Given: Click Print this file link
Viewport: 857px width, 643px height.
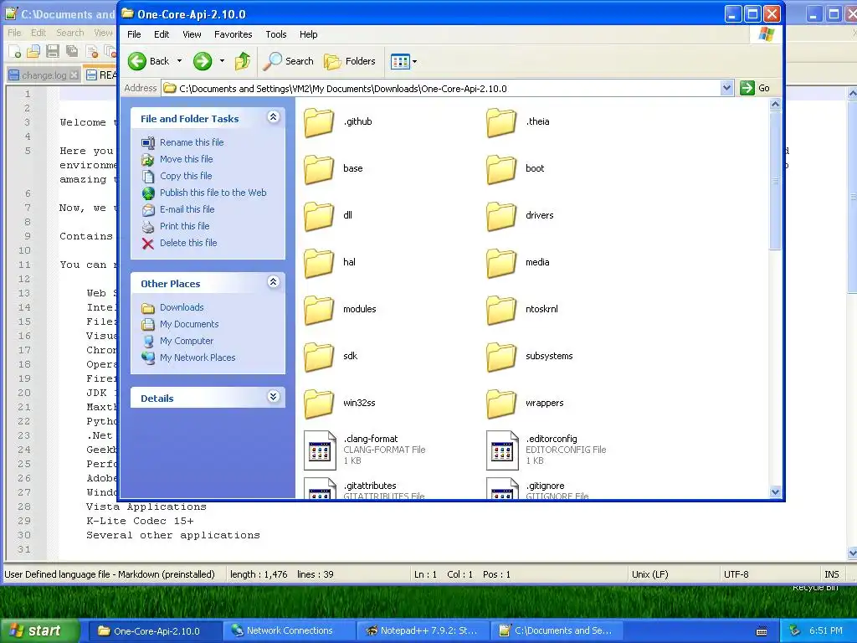Looking at the screenshot, I should 184,226.
